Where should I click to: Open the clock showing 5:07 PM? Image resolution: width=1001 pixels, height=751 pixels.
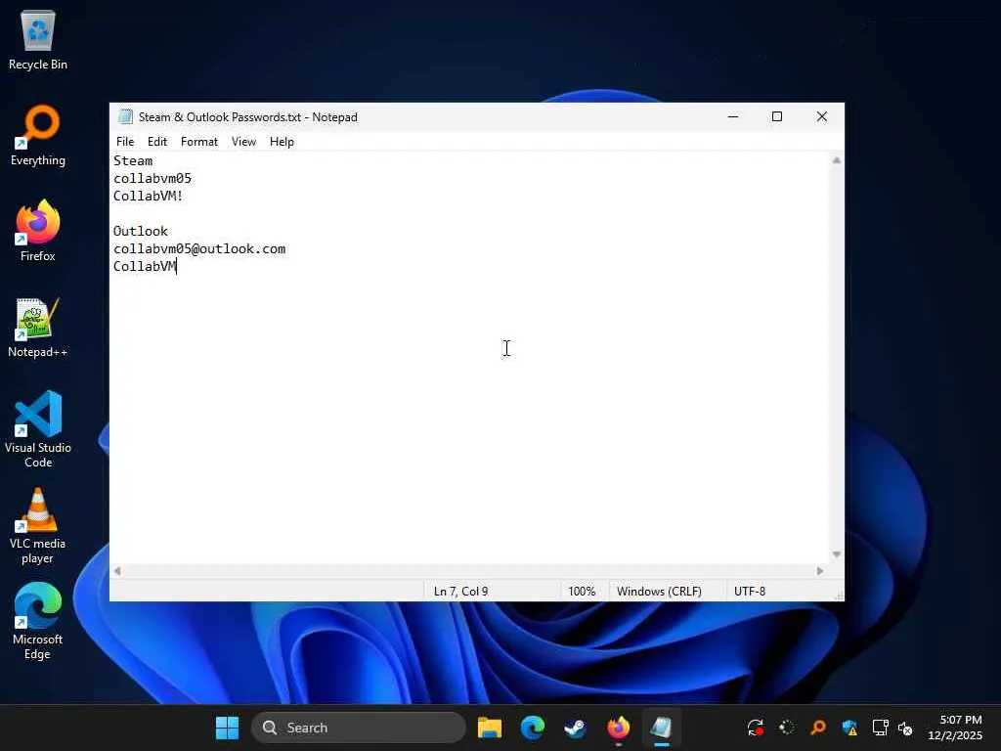pyautogui.click(x=954, y=728)
